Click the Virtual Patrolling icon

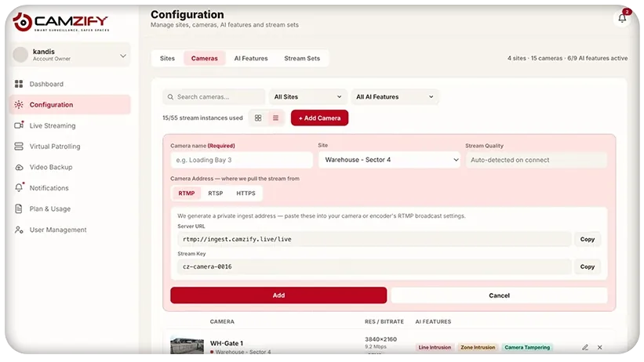pyautogui.click(x=19, y=146)
